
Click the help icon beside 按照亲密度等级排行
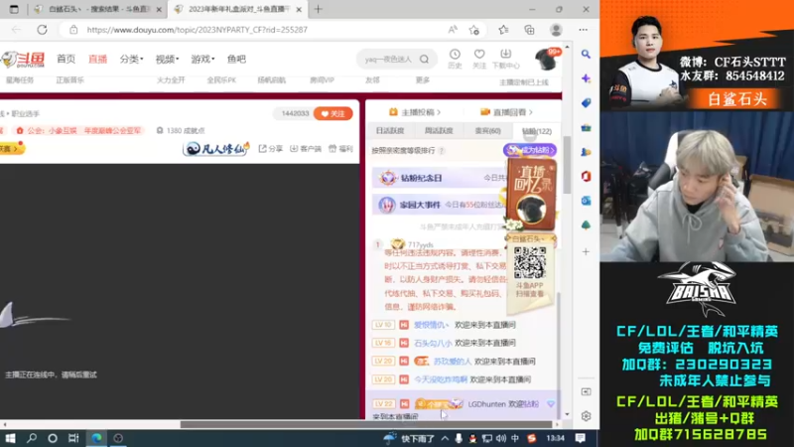[x=442, y=151]
